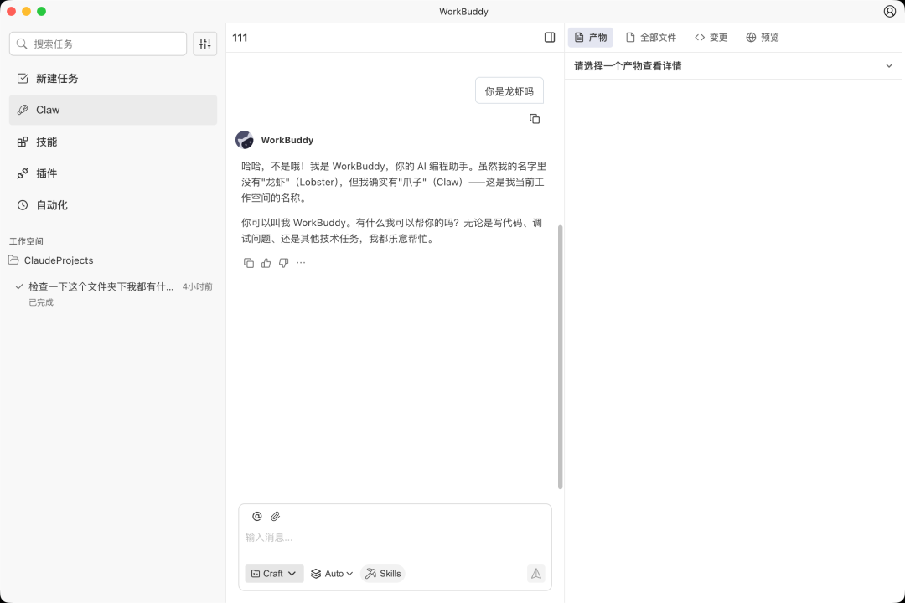The width and height of the screenshot is (905, 603).
Task: Copy the WorkBuddy reply with copy icon
Action: [x=249, y=262]
